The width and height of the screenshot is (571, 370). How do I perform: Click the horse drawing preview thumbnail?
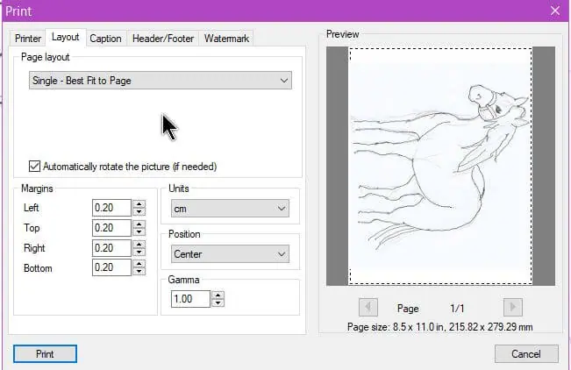click(x=440, y=166)
